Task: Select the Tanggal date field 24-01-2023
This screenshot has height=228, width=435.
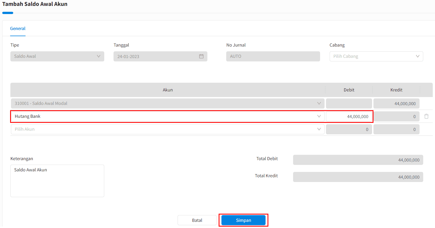Action: tap(160, 56)
